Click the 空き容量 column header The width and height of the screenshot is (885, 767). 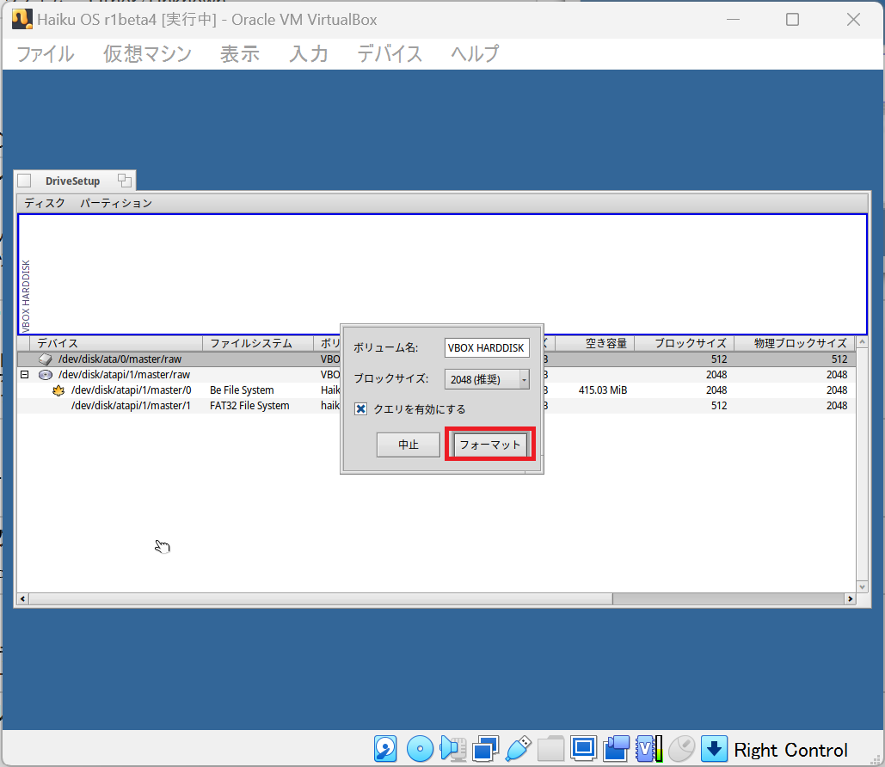[595, 343]
